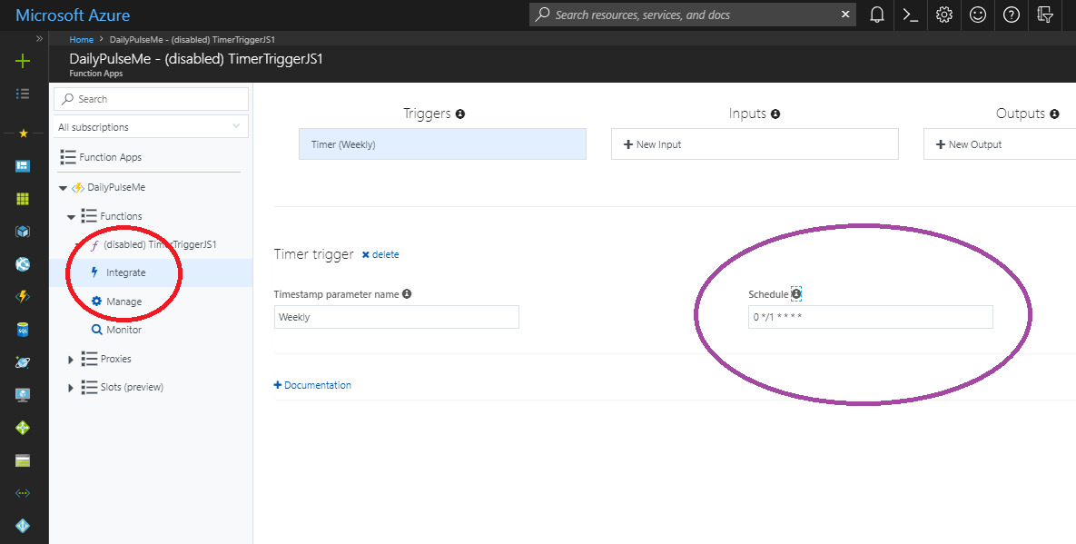
Task: Open the Documentation expander link
Action: 312,385
